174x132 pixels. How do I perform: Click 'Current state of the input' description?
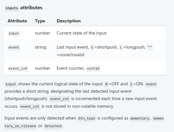point(82,33)
